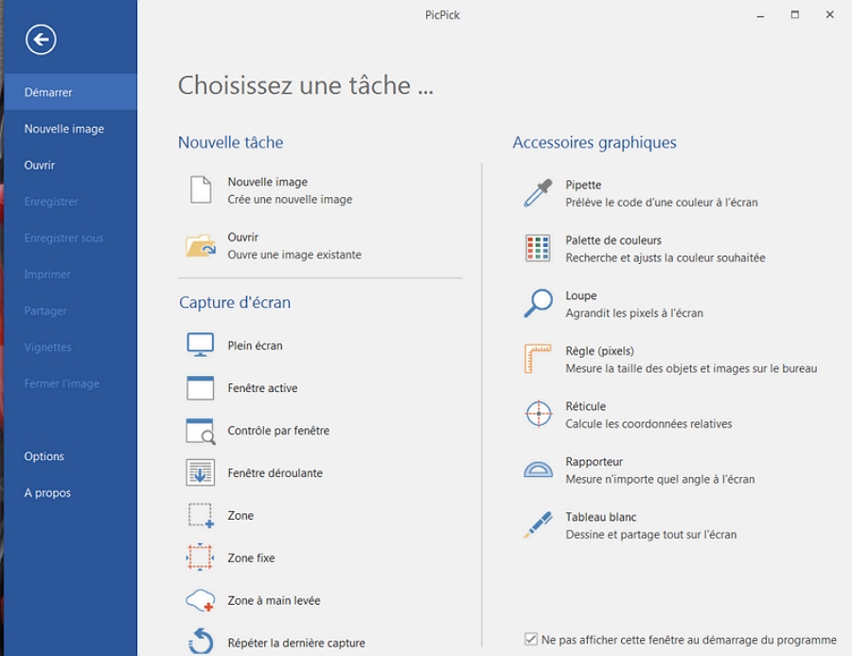Click the red dotted Zone fixe icon
Image resolution: width=852 pixels, height=656 pixels.
[x=200, y=558]
